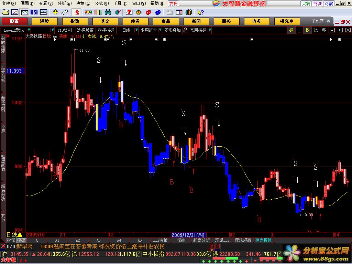
Task: Click the 存为模板 save template link
Action: 263,240
